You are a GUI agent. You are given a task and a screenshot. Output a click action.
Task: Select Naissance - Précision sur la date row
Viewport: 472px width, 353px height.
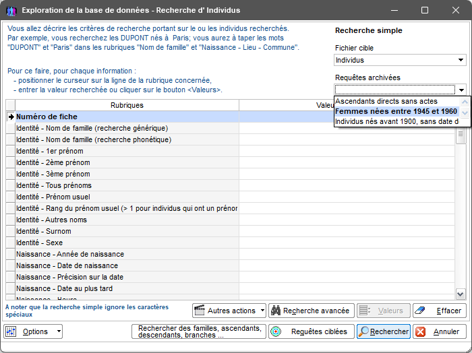pos(127,277)
